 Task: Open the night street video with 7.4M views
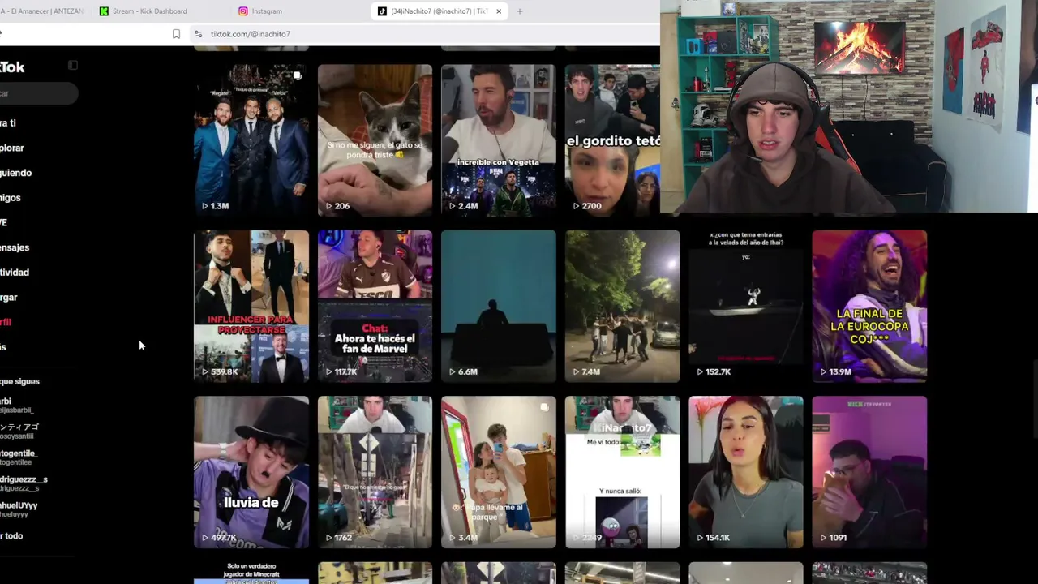point(622,306)
